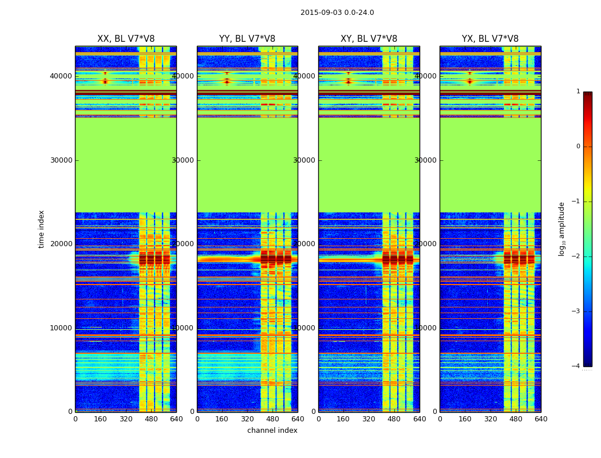Click the 30000 tick label of XX panel

coord(61,160)
